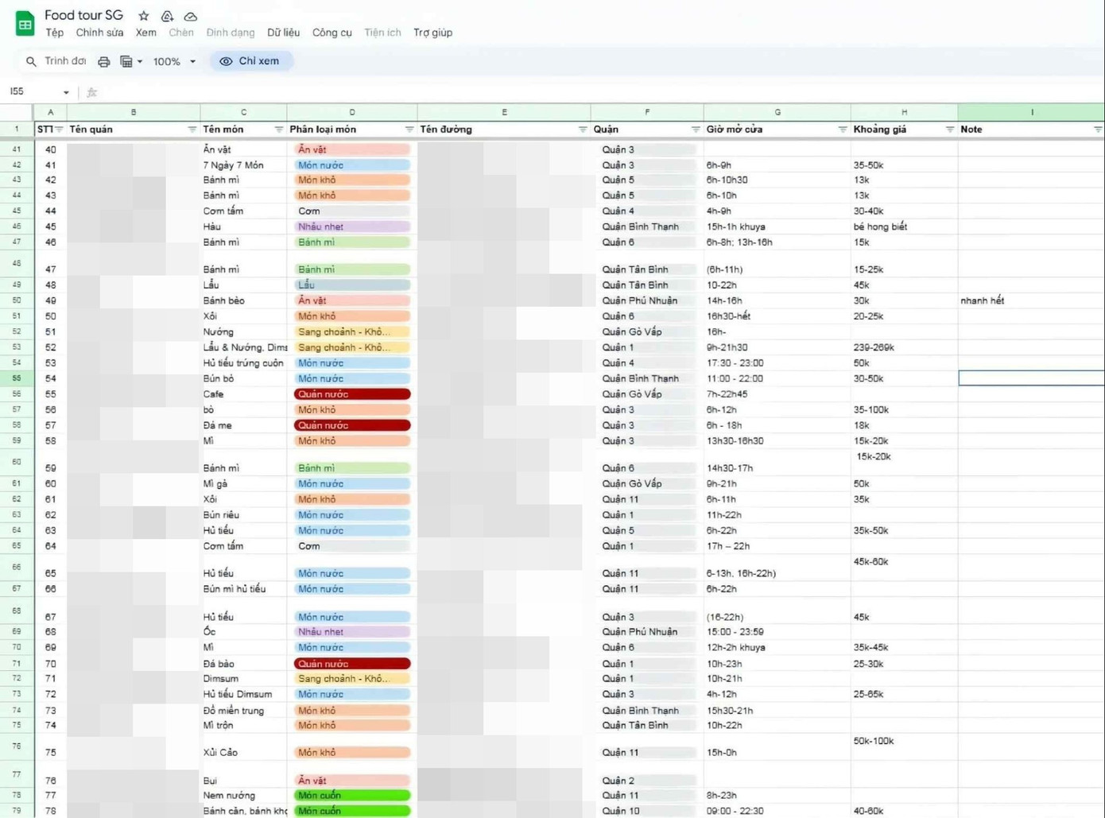The width and height of the screenshot is (1105, 818).
Task: Click the add to Drive icon
Action: tap(167, 16)
